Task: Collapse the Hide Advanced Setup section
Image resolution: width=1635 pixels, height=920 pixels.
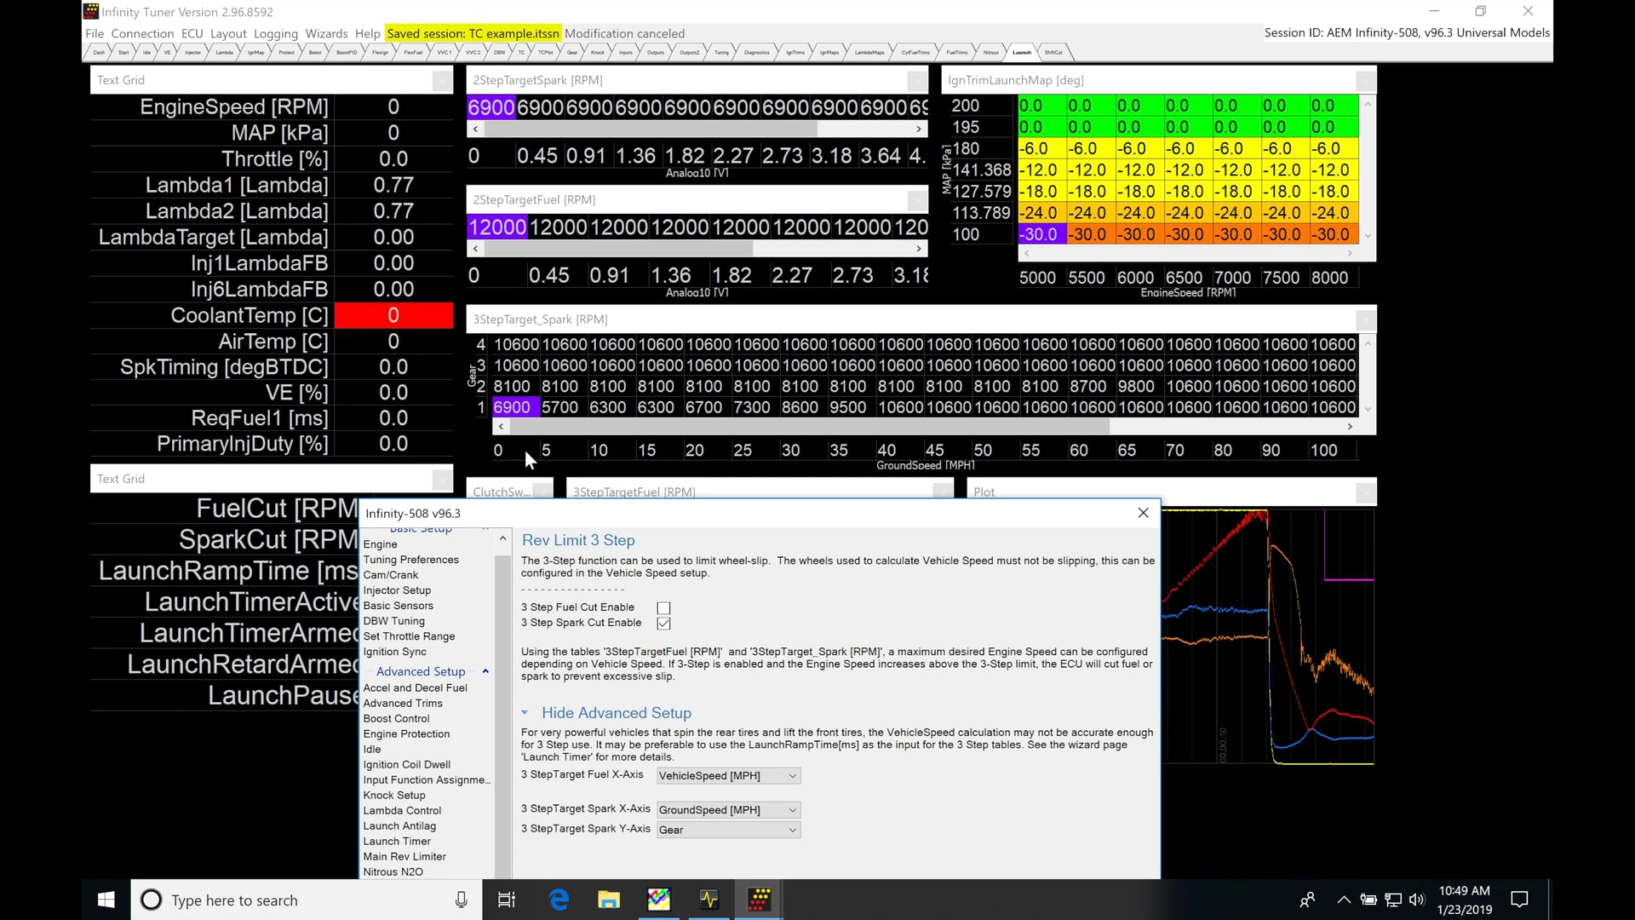Action: click(x=525, y=713)
